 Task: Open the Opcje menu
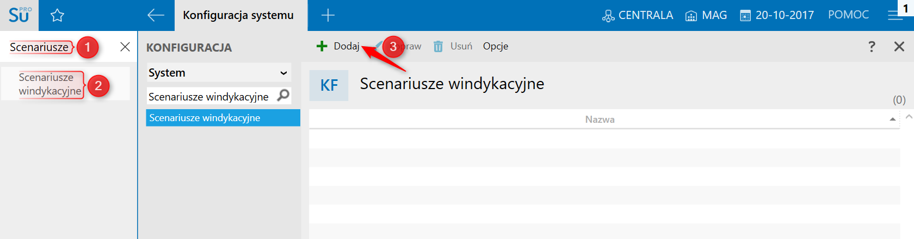pos(496,46)
